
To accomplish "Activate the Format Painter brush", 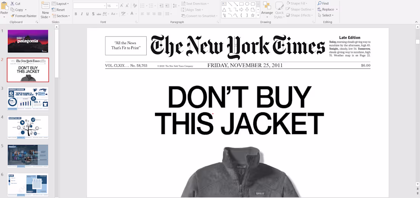I will pos(12,16).
